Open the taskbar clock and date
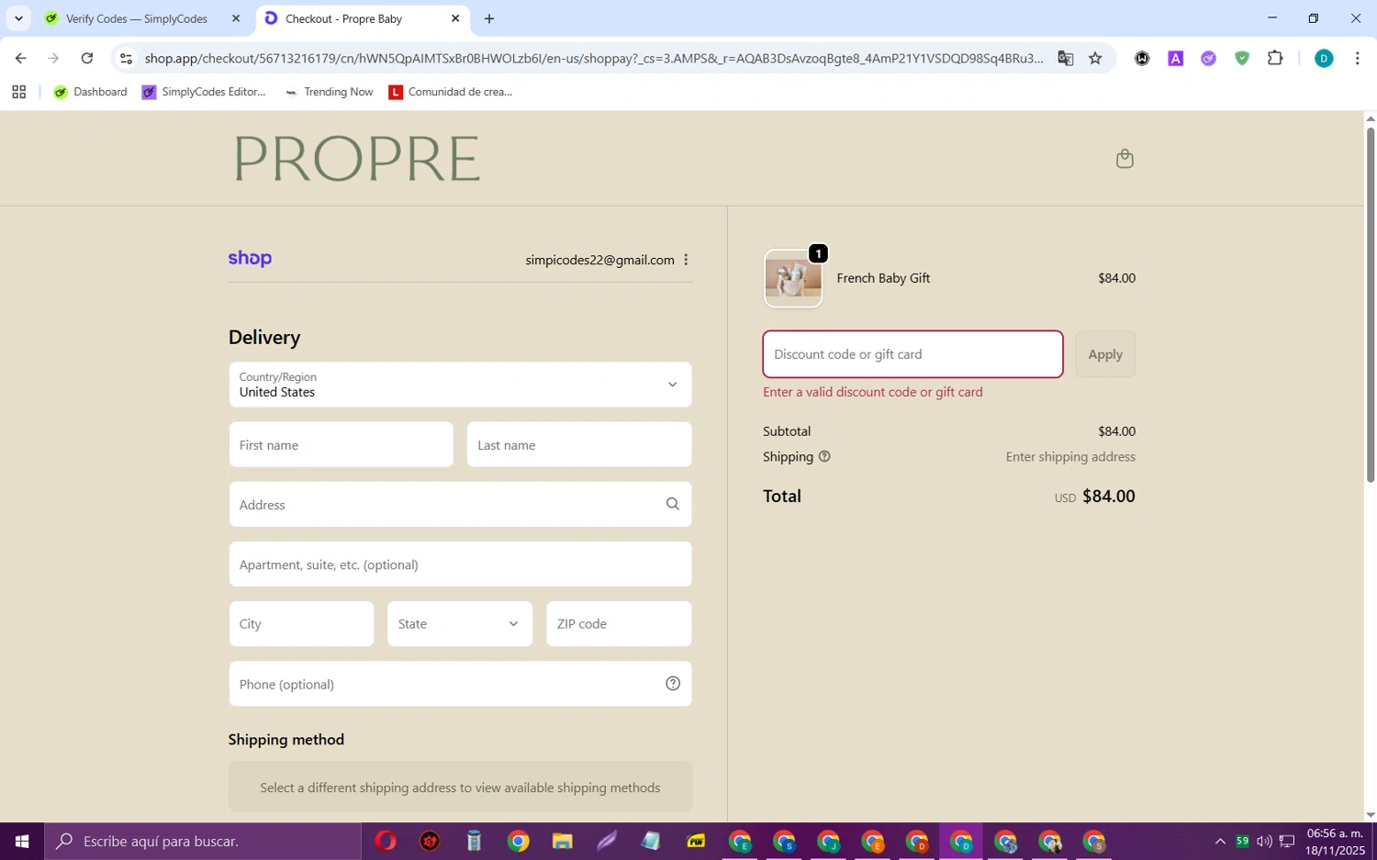Screen dimensions: 1377x860 (1336, 841)
